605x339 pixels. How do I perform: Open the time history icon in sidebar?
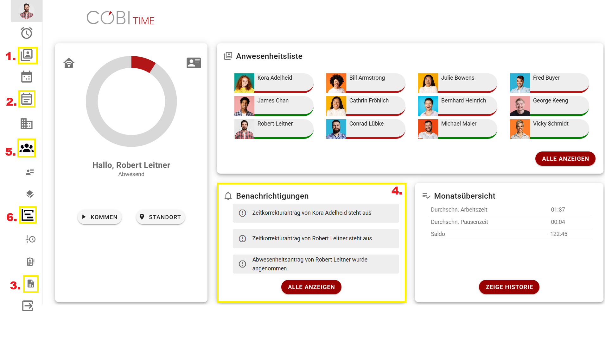click(31, 239)
